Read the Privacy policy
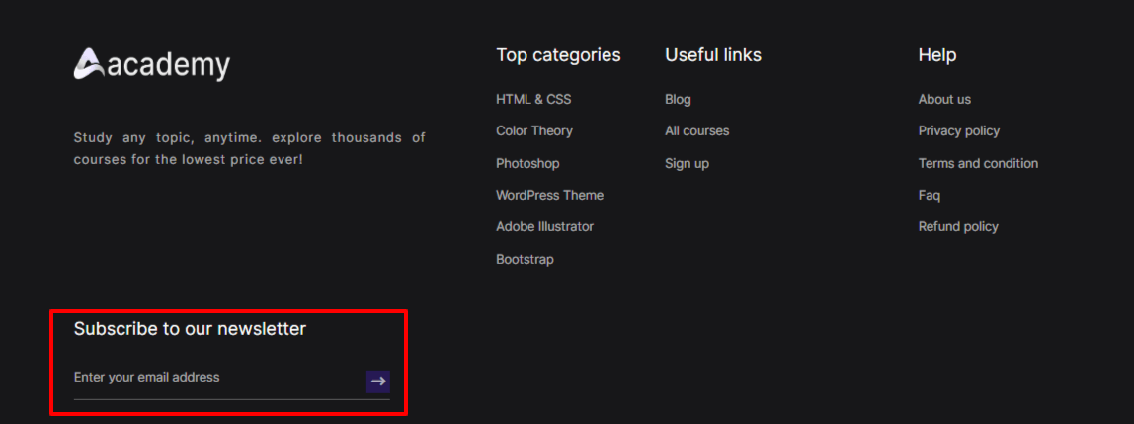This screenshot has height=424, width=1134. 958,130
